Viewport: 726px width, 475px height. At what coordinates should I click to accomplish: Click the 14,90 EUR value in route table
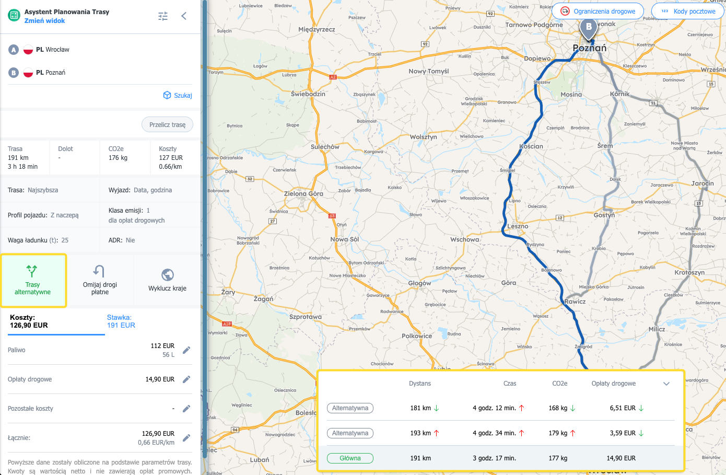coord(621,458)
